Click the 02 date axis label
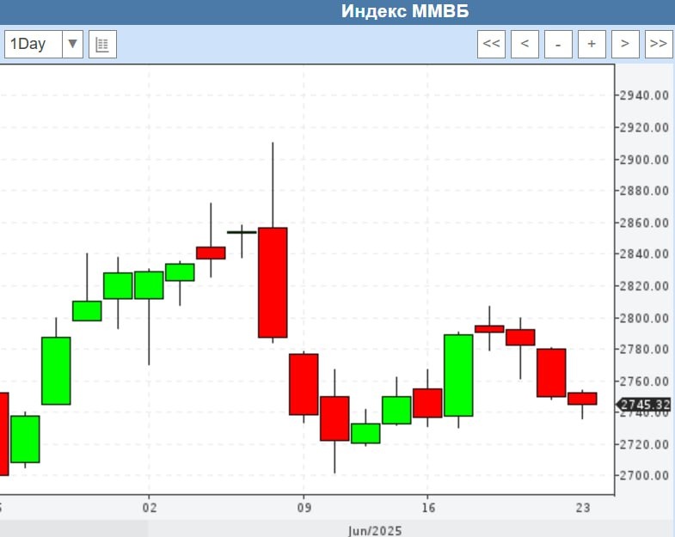 [150, 508]
